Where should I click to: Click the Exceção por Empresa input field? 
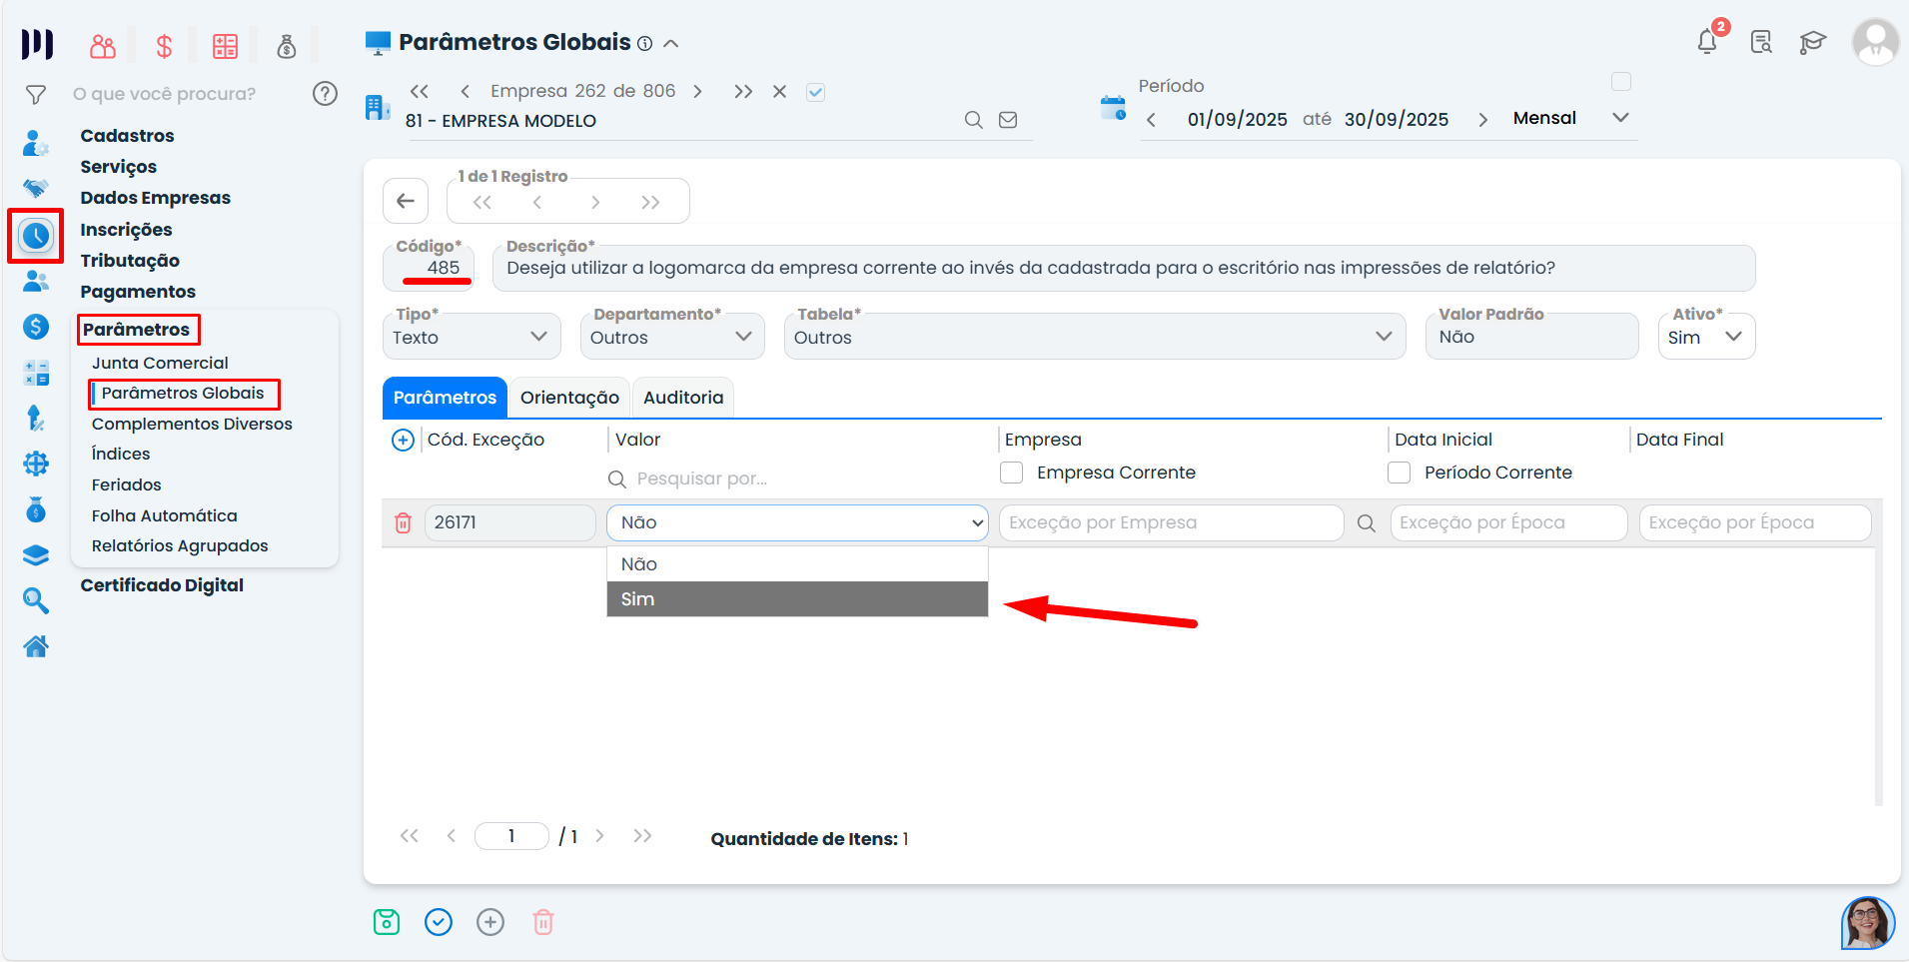pos(1170,522)
